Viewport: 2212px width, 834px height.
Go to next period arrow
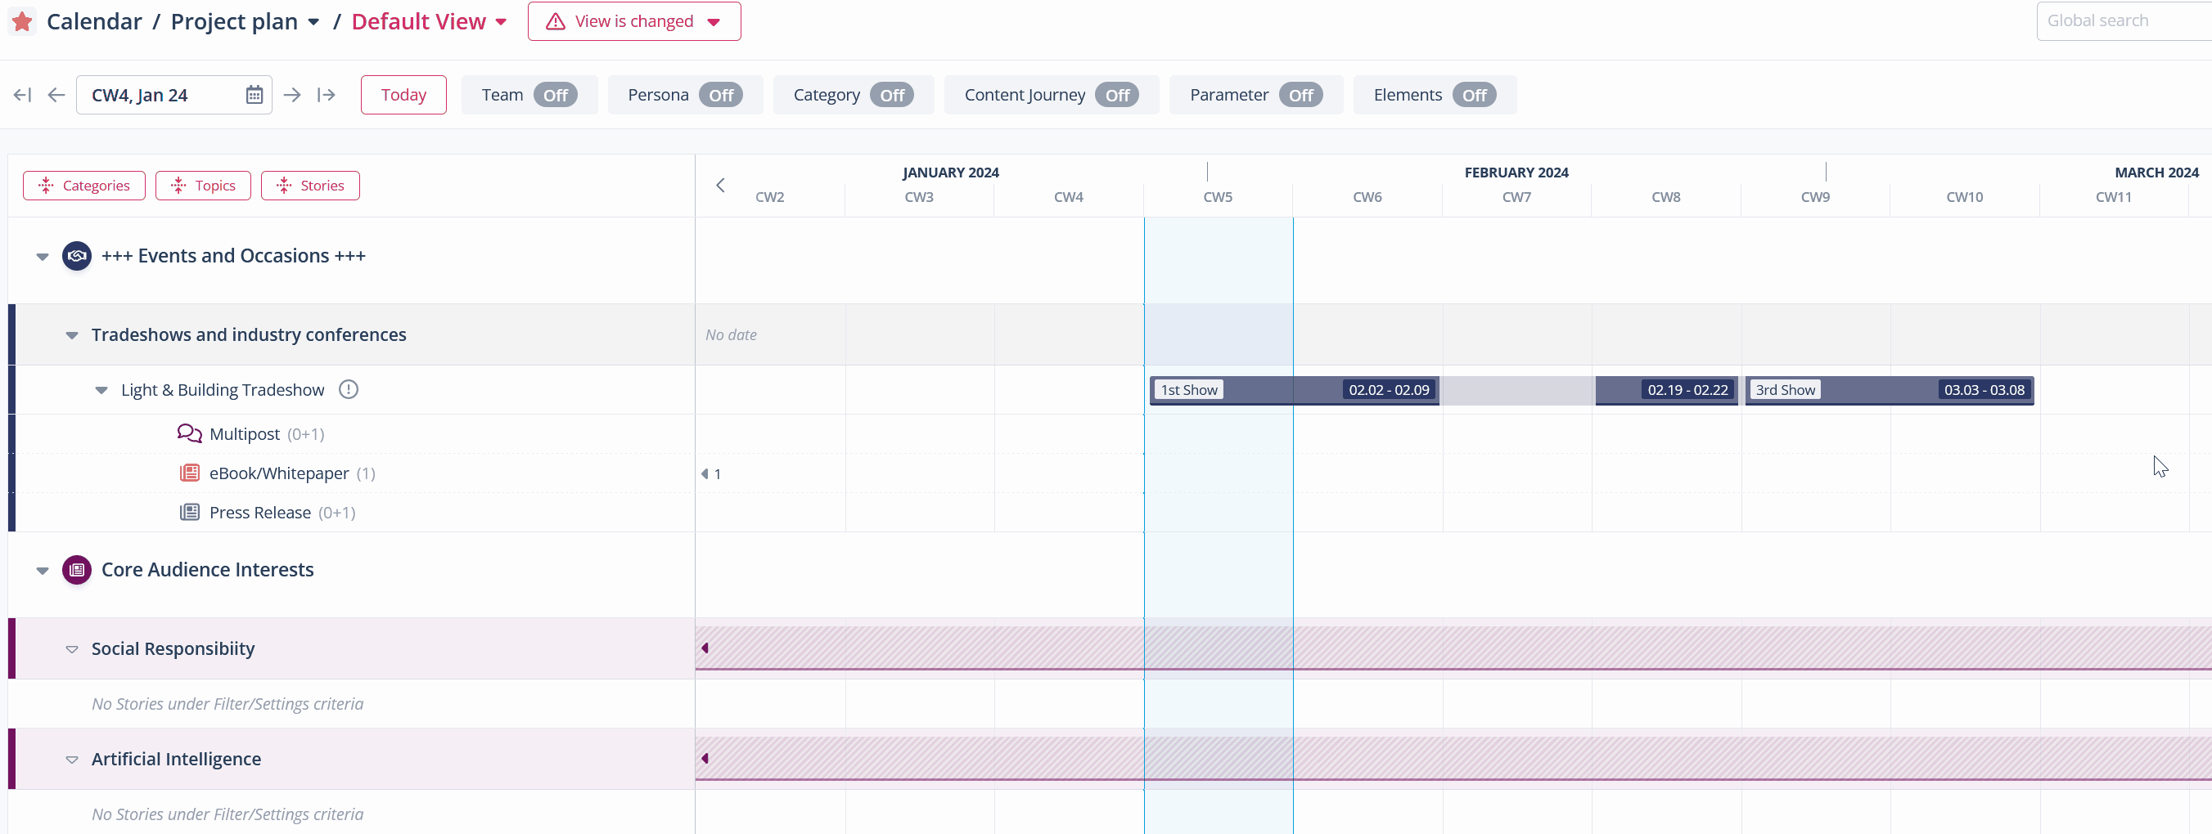tap(292, 95)
